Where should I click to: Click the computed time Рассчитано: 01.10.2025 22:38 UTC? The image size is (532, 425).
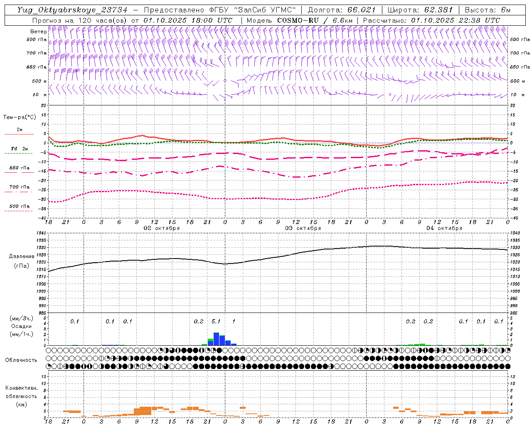431,20
